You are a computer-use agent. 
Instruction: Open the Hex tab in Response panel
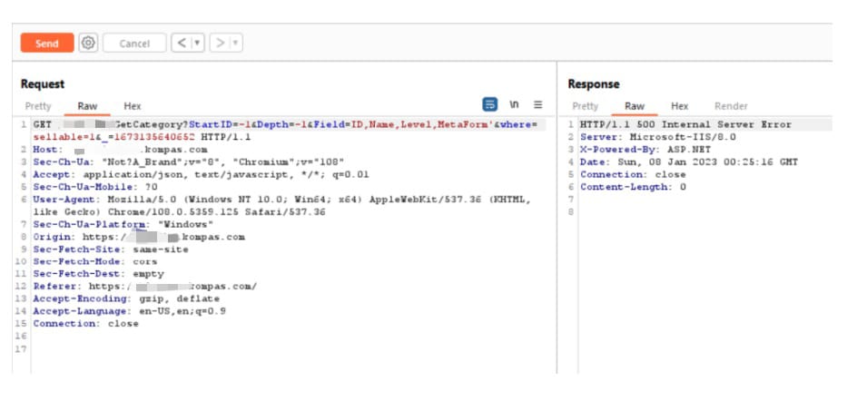pos(679,106)
